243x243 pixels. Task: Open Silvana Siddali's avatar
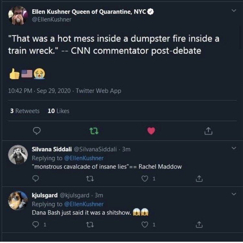pyautogui.click(x=18, y=154)
